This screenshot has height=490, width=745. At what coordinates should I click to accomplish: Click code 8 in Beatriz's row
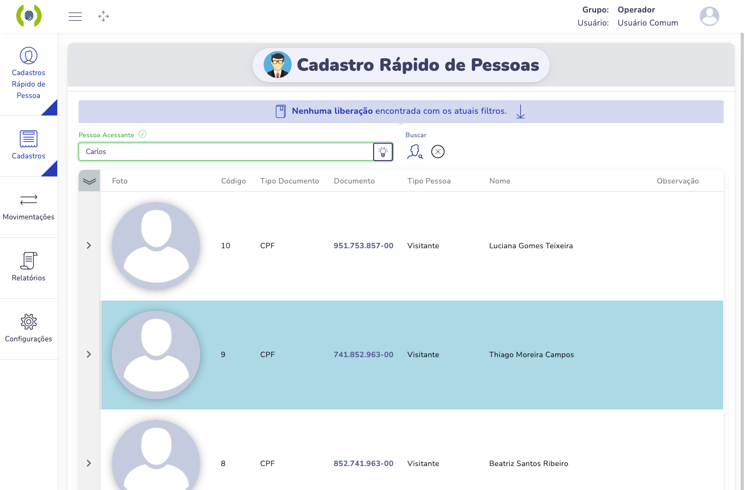point(223,463)
